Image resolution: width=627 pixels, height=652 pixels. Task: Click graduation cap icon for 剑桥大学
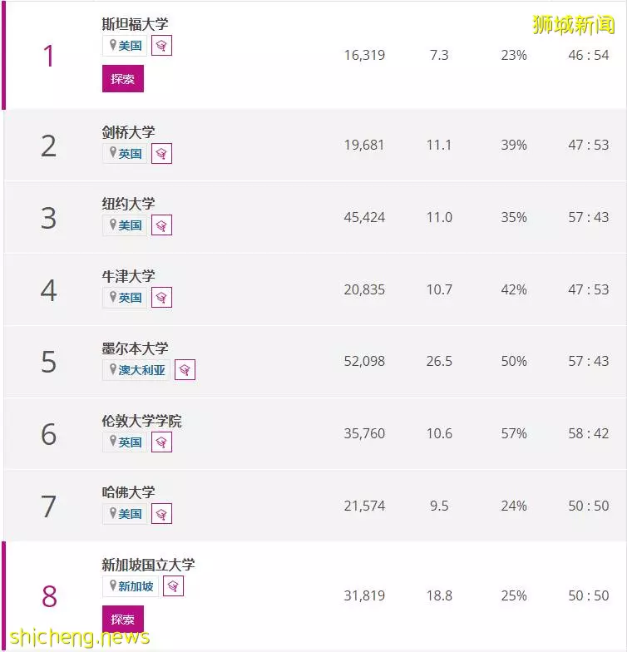(x=161, y=153)
